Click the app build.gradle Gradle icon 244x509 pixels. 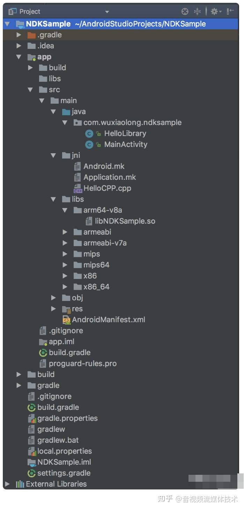click(43, 353)
